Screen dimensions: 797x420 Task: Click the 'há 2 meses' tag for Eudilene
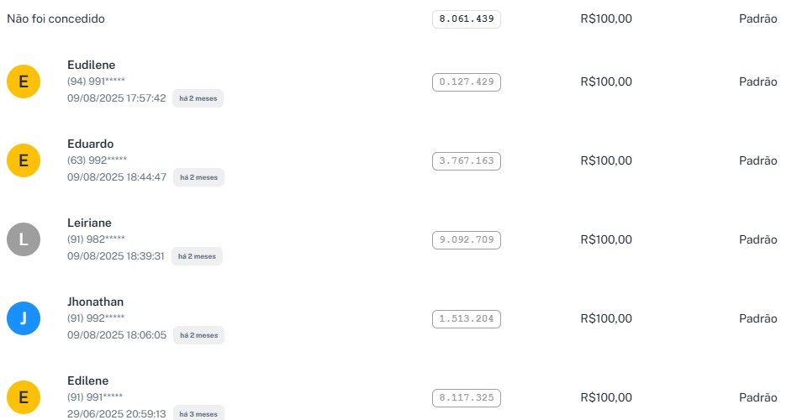pyautogui.click(x=198, y=98)
